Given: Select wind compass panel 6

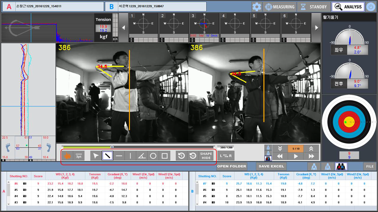Looking at the screenshot, I should 296,28.
